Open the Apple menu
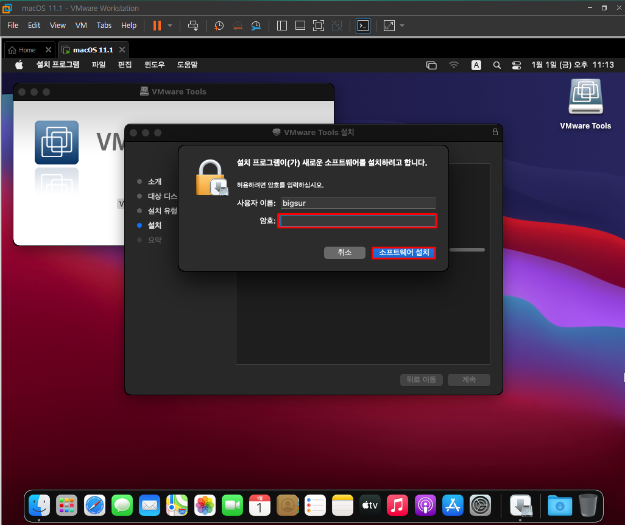Image resolution: width=625 pixels, height=525 pixels. [x=19, y=65]
